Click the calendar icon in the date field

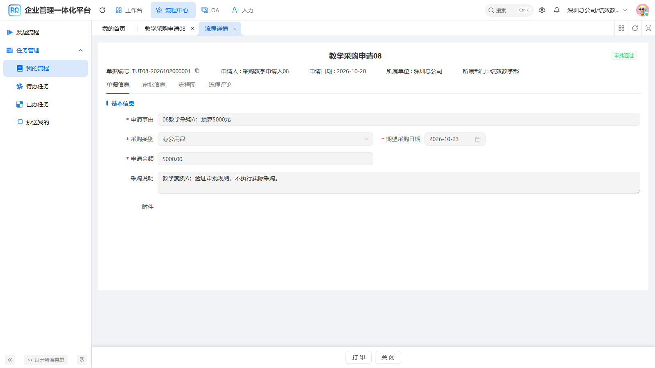[478, 139]
